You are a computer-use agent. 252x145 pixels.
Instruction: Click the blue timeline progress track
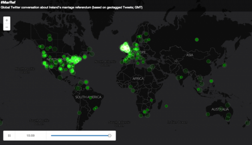80,136
